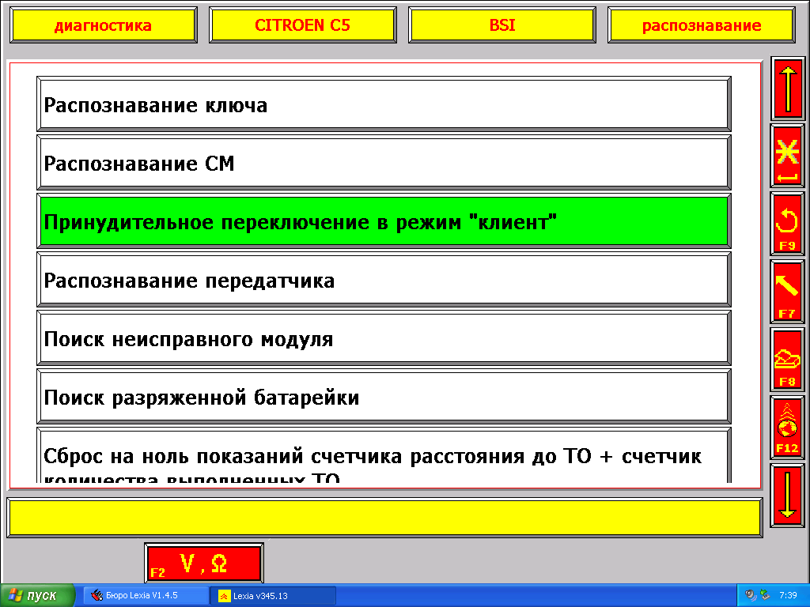Viewport: 810px width, 607px height.
Task: Click the F9 return loop icon
Action: (x=787, y=224)
